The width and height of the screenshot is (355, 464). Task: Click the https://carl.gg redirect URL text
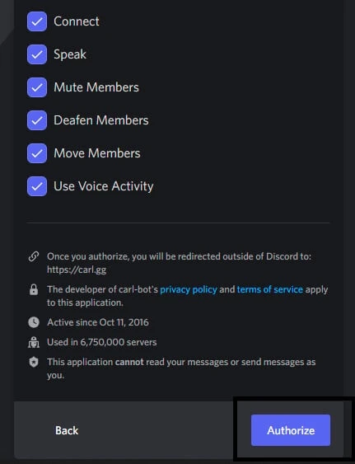click(77, 269)
